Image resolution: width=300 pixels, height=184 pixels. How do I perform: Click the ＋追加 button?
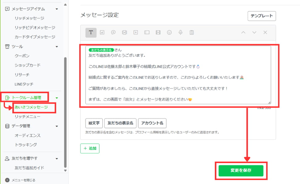(90, 148)
